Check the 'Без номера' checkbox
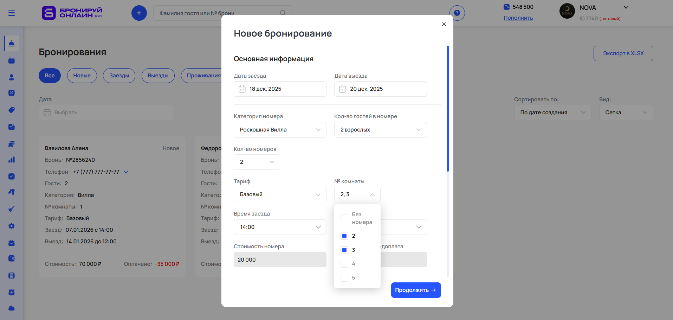The height and width of the screenshot is (320, 673). tap(344, 218)
